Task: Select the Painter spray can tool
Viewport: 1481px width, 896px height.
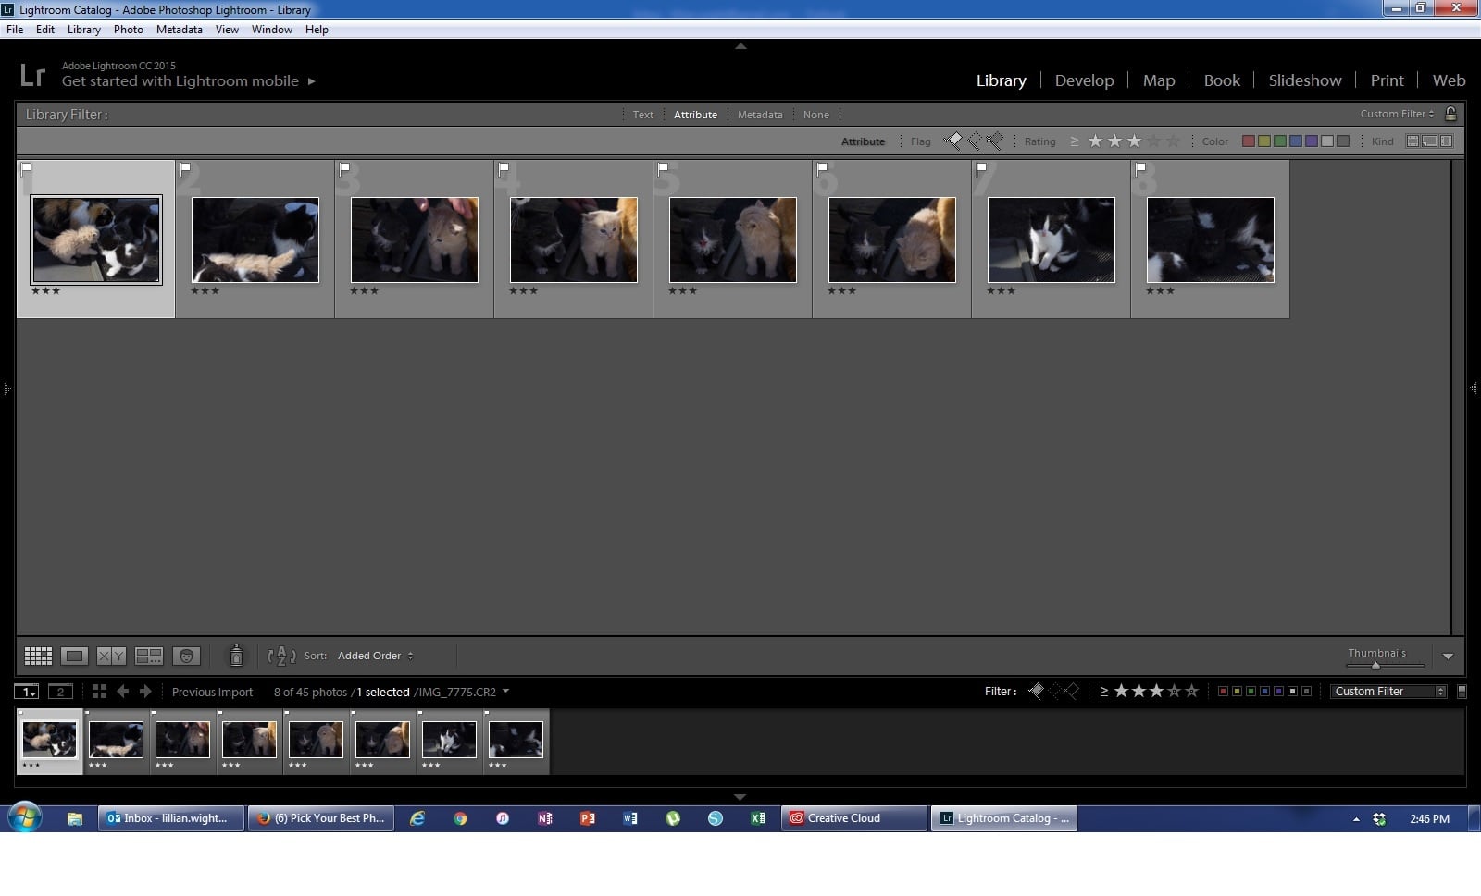Action: pos(236,656)
